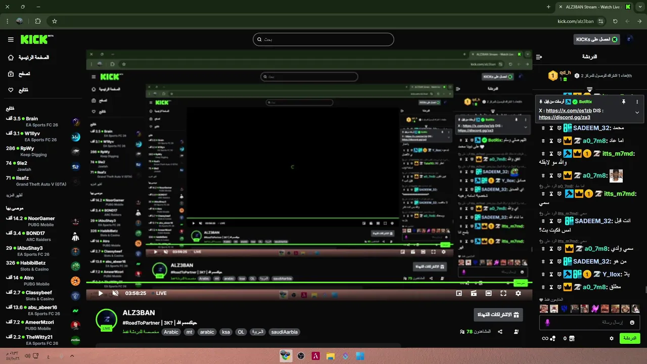Share the stream using the share icon
The image size is (647, 364).
tap(500, 332)
